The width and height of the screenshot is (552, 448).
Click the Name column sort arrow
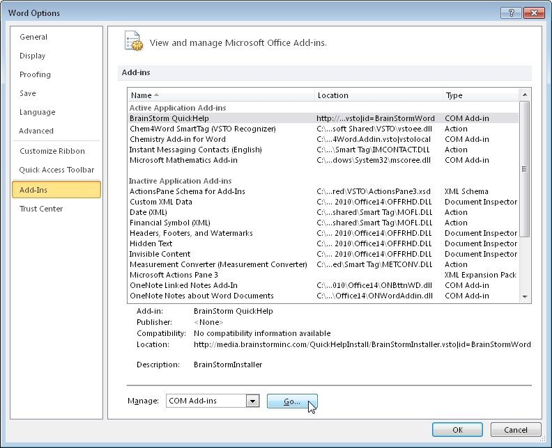(156, 95)
